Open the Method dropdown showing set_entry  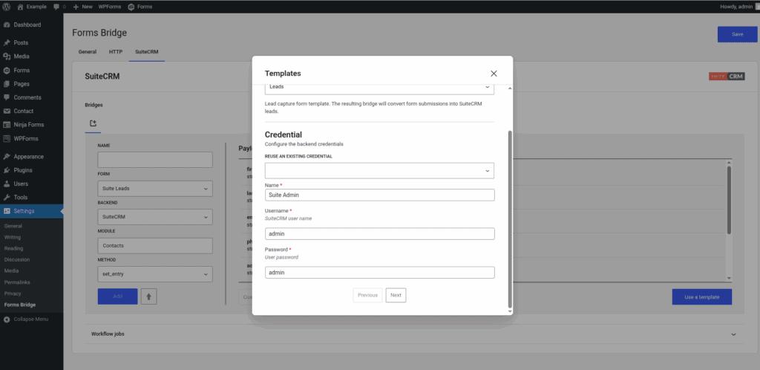click(x=155, y=274)
